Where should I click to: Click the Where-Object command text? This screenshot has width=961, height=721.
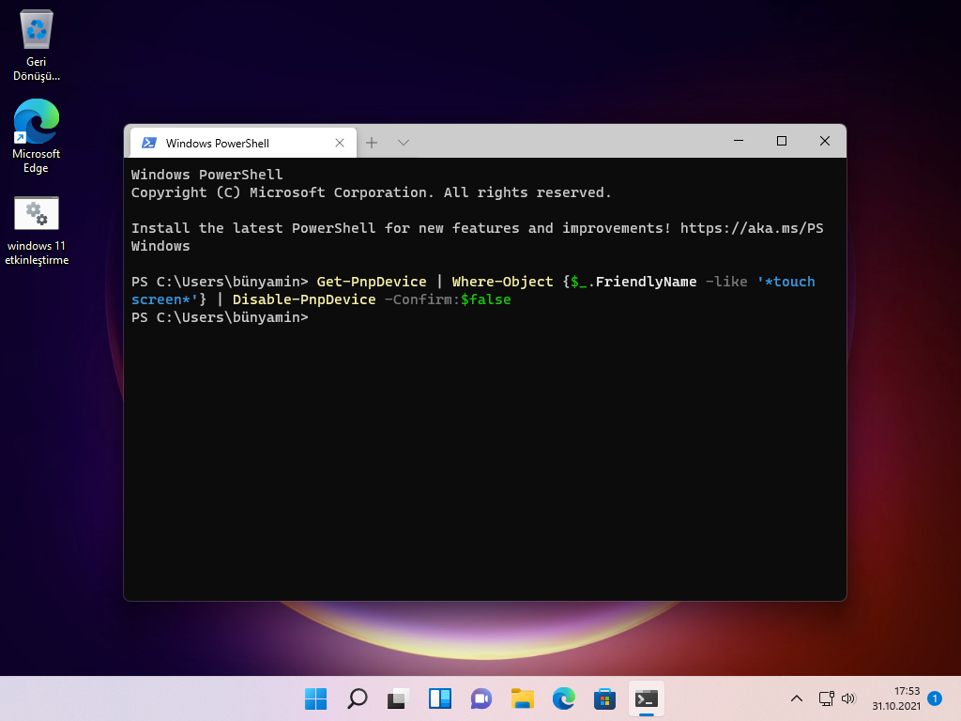coord(503,282)
